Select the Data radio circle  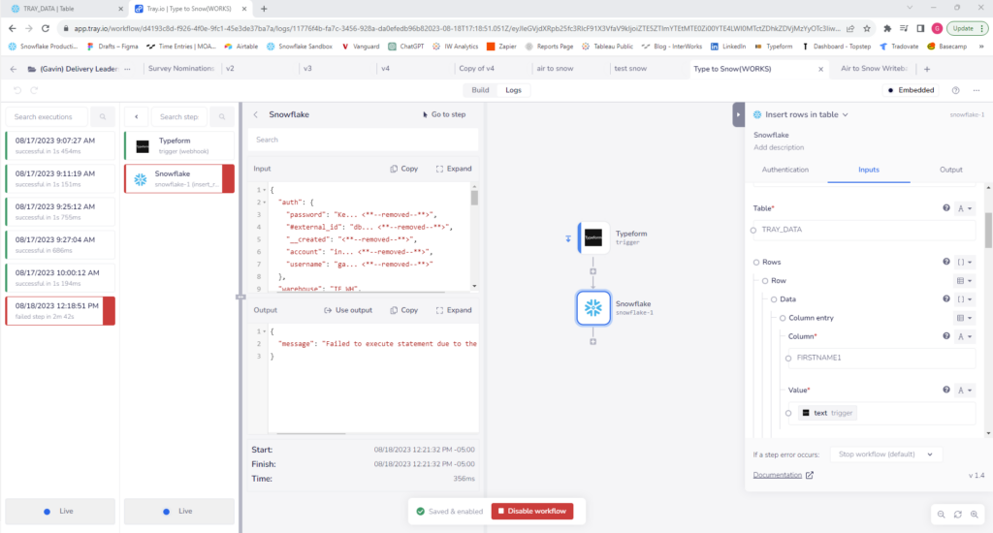pyautogui.click(x=774, y=299)
